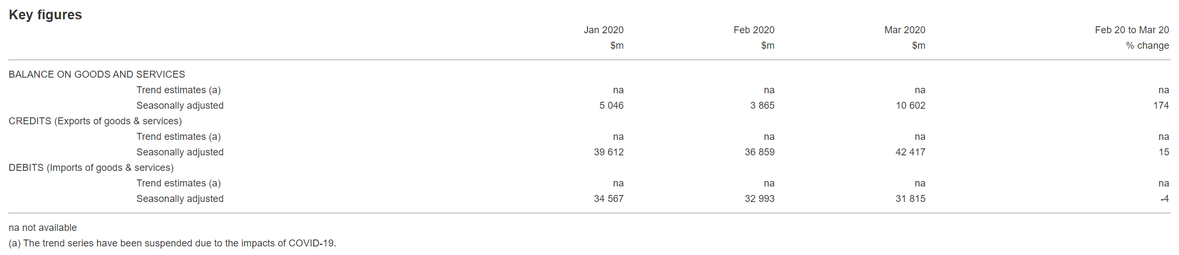
Task: Click the 174 percent change value
Action: coord(1161,106)
